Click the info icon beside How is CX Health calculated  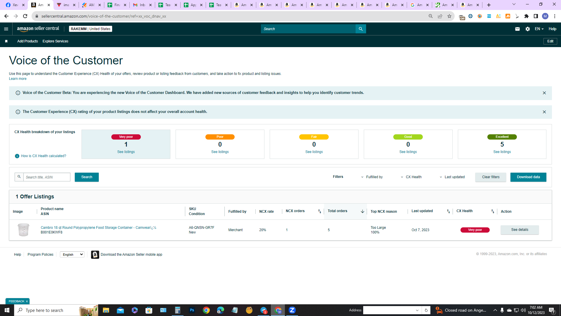pyautogui.click(x=17, y=156)
